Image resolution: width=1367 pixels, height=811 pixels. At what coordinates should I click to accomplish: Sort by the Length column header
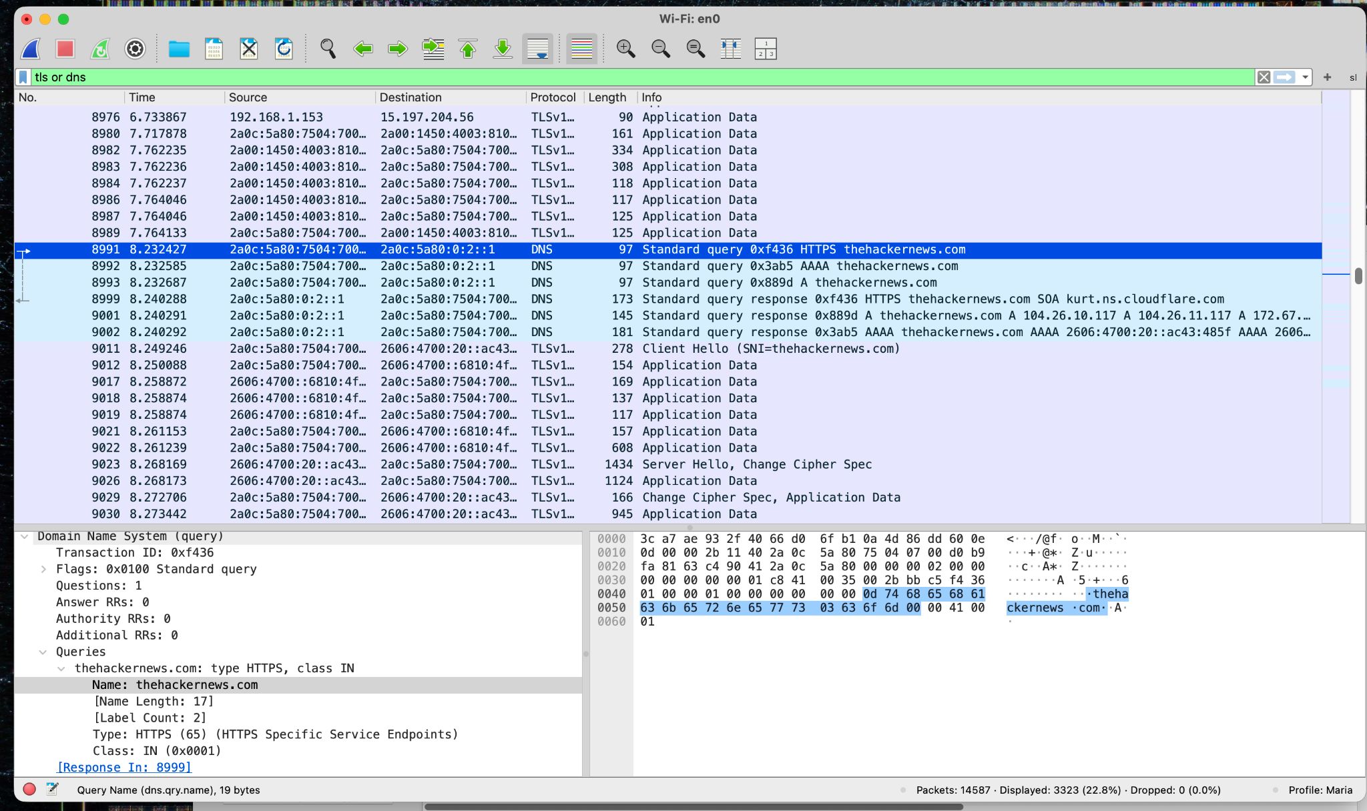[x=610, y=97]
